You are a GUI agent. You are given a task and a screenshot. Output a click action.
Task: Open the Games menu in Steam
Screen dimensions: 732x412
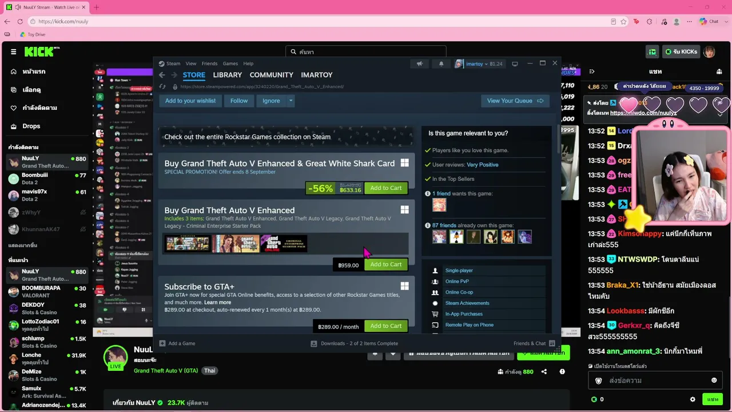[x=230, y=64]
